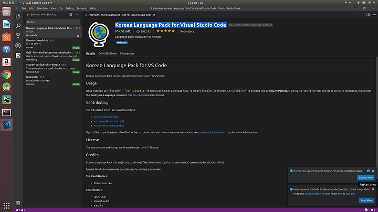Image resolution: width=378 pixels, height=212 pixels.
Task: Open the View menu
Action: pyautogui.click(x=54, y=8)
